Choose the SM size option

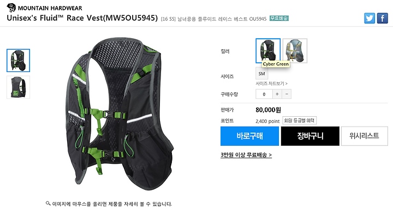tap(261, 74)
